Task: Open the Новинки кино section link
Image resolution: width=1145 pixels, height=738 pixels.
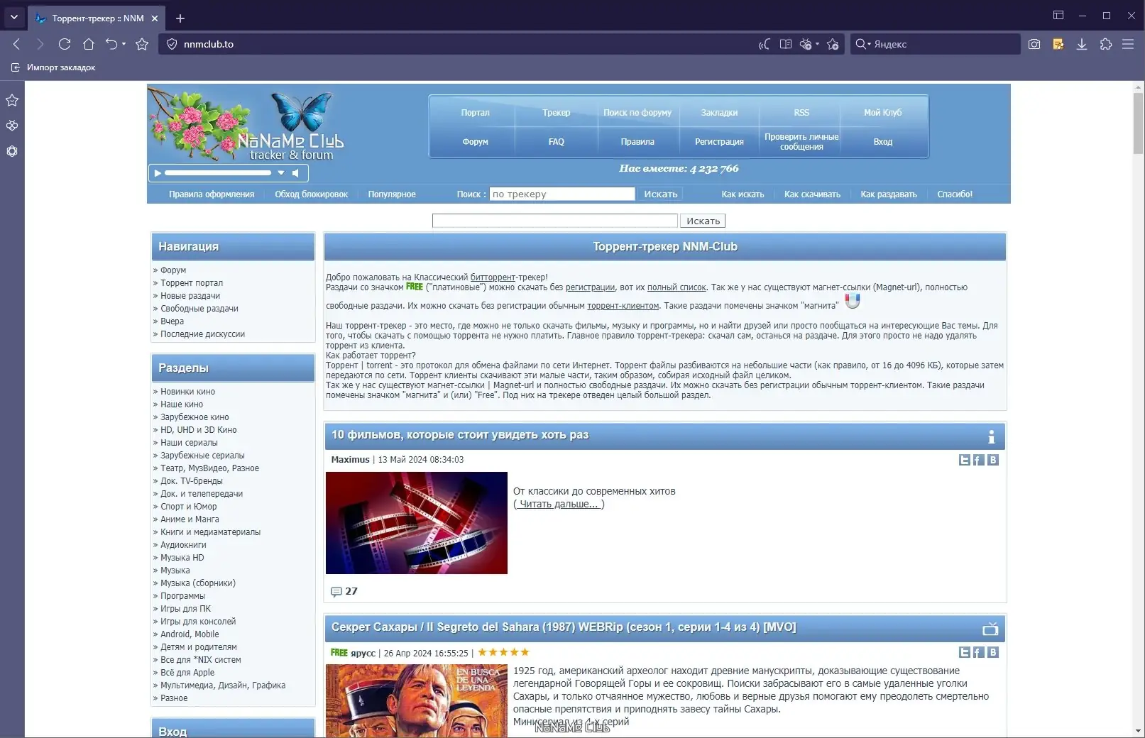Action: click(x=187, y=392)
